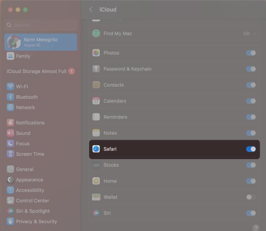This screenshot has width=266, height=231.
Task: Click the Notifications bell icon
Action: [x=10, y=123]
